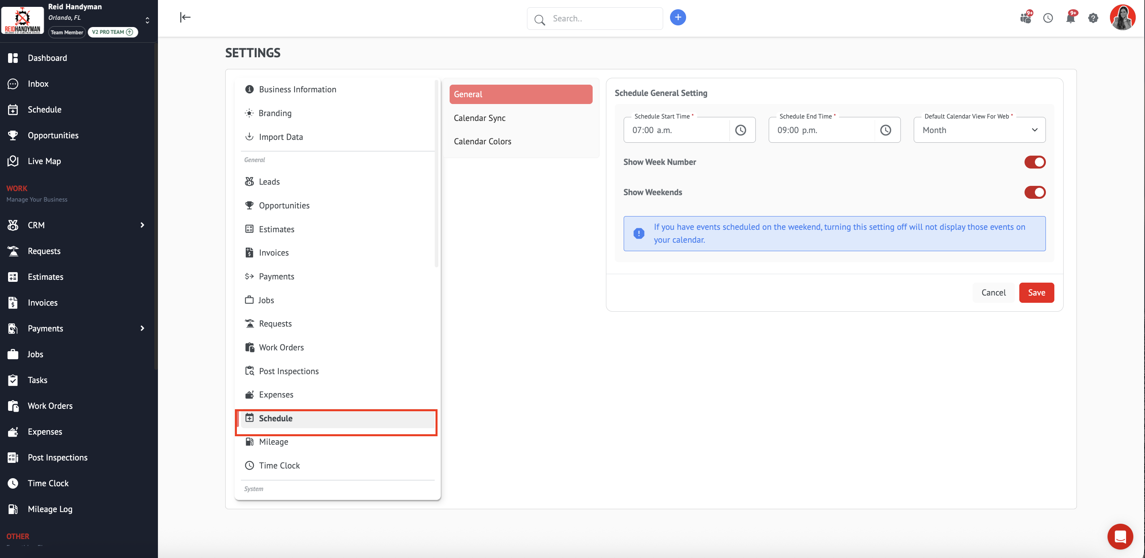Open the help question mark icon
Image resolution: width=1145 pixels, height=558 pixels.
tap(1093, 18)
